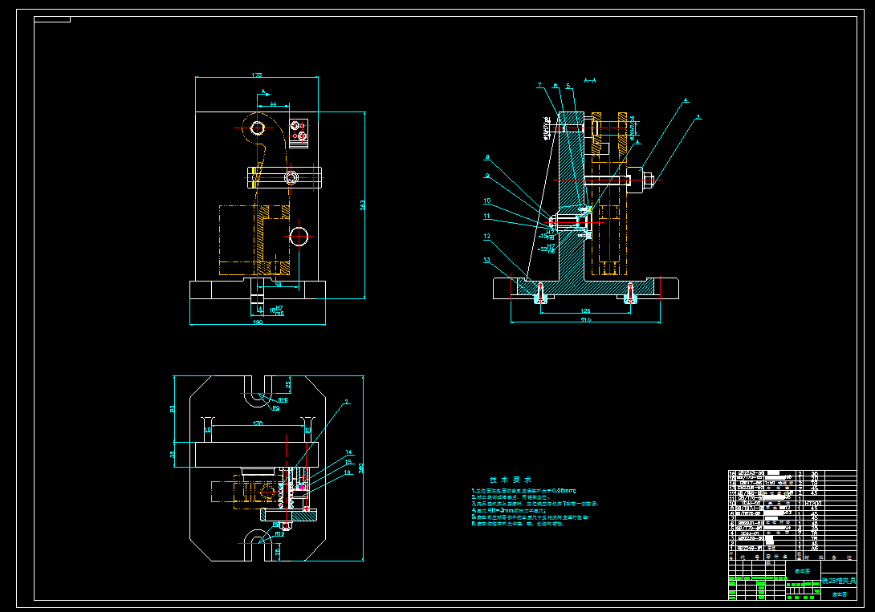Click the 58 horizontal dimension in front view
875x612 pixels.
tap(278, 285)
